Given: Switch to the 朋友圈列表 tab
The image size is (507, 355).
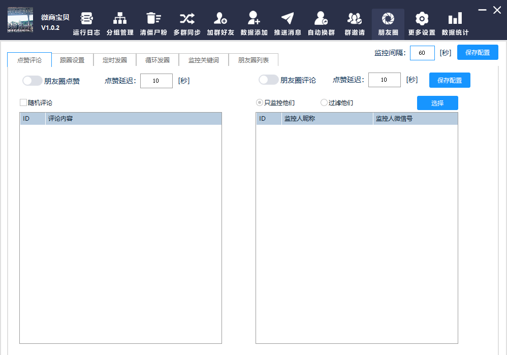Looking at the screenshot, I should [x=253, y=60].
